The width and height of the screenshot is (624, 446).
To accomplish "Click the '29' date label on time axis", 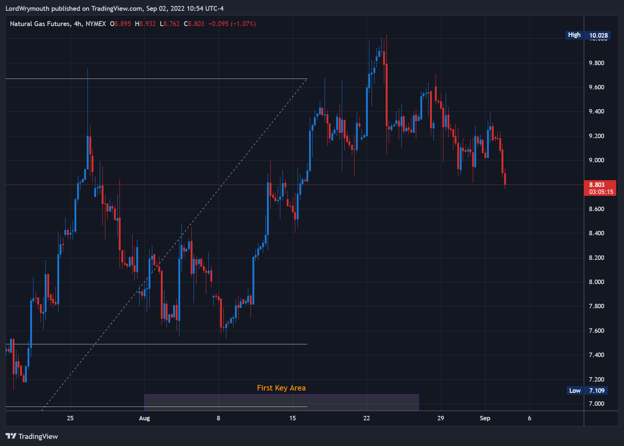I will 441,418.
